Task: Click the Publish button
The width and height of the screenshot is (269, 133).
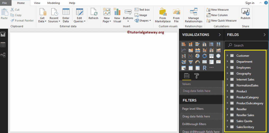Action: click(245, 14)
